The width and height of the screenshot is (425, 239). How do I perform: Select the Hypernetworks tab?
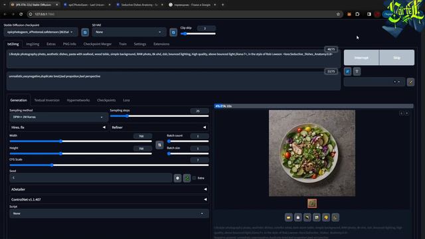78,100
